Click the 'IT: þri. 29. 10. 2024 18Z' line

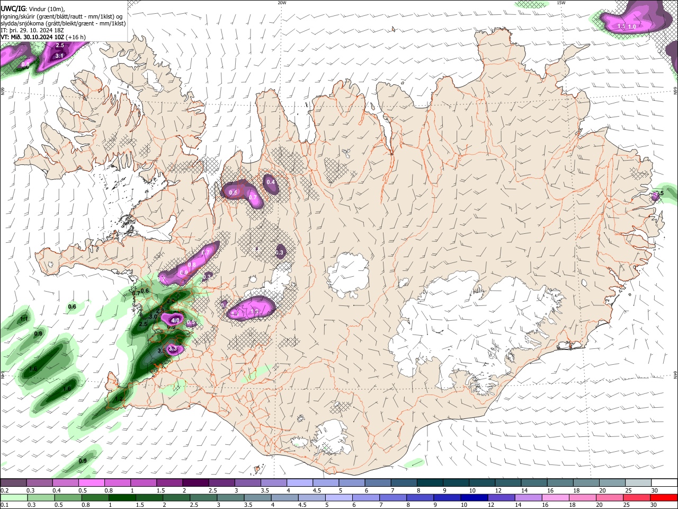pyautogui.click(x=32, y=30)
